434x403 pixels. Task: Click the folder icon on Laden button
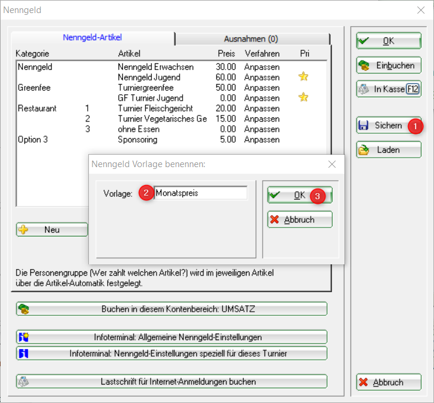(363, 150)
